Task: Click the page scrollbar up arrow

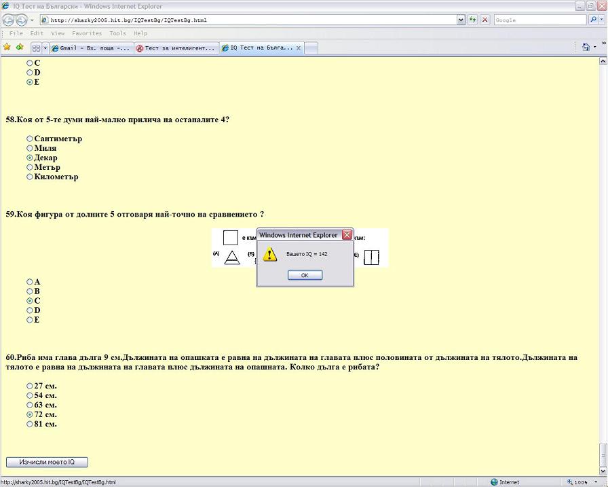Action: (603, 61)
